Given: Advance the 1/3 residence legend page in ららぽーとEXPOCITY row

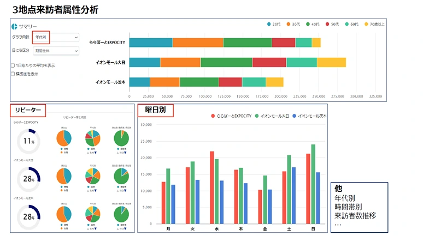Looking at the screenshot, I should 125,153.
